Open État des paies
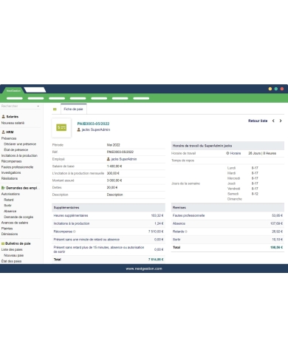Viewport: 288px width, 358px height. 11,261
